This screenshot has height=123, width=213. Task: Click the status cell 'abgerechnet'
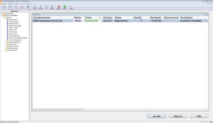[x=121, y=21]
